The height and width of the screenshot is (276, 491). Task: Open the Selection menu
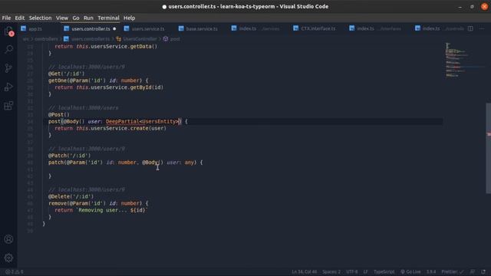(x=40, y=18)
